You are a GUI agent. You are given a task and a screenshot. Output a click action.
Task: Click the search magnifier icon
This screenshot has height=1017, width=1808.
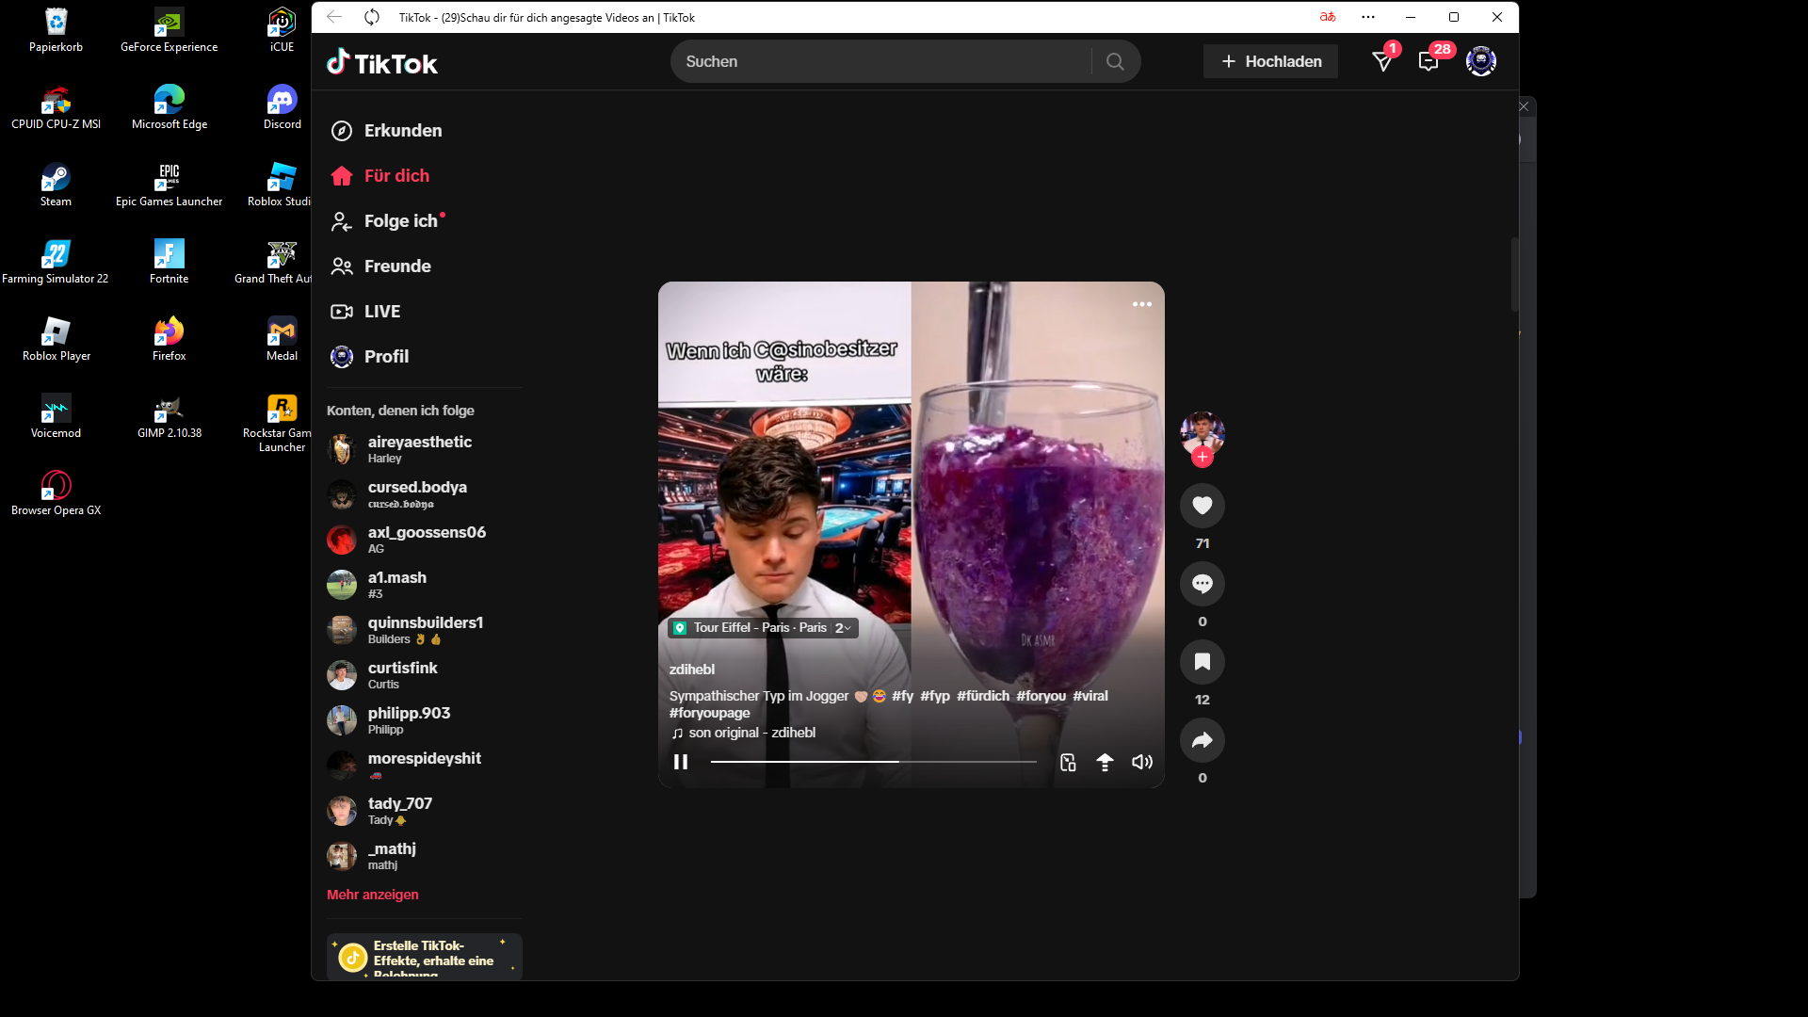click(x=1115, y=61)
